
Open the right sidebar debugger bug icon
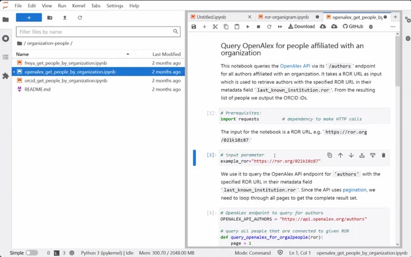[x=407, y=39]
